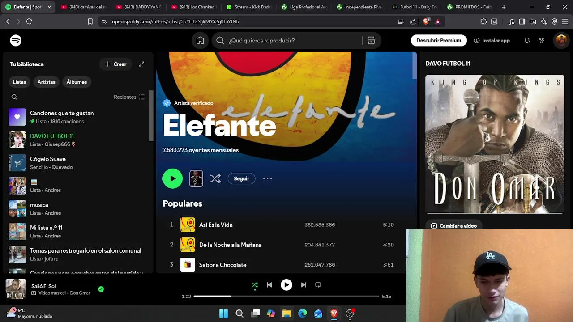Open more options three dots for Elefante

coord(267,178)
